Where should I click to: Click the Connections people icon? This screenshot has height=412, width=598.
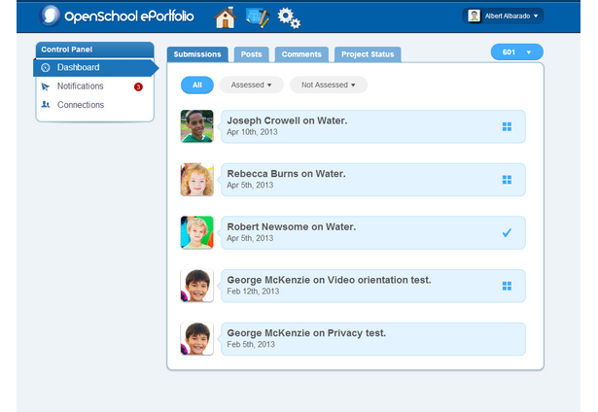click(46, 104)
